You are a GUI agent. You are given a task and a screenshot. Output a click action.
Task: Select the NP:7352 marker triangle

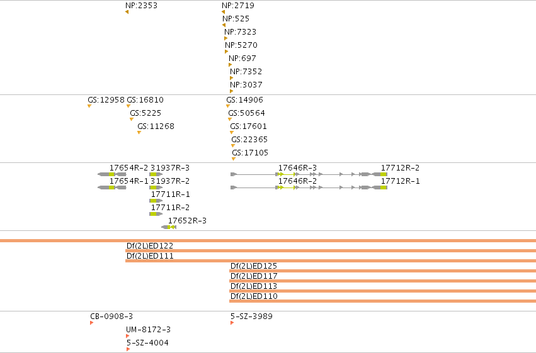231,78
